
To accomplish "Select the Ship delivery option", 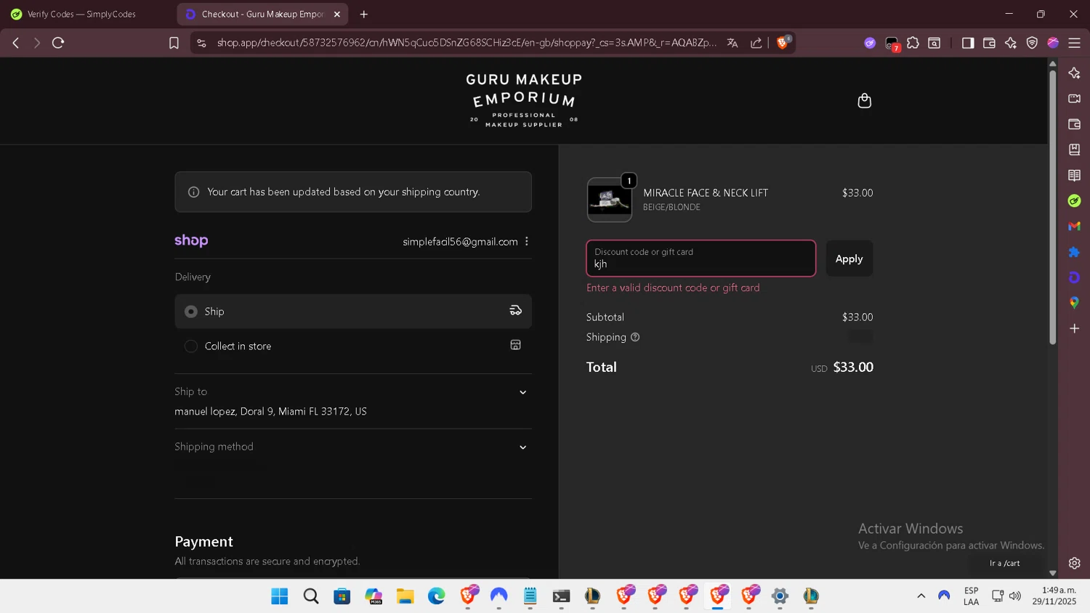I will click(353, 311).
